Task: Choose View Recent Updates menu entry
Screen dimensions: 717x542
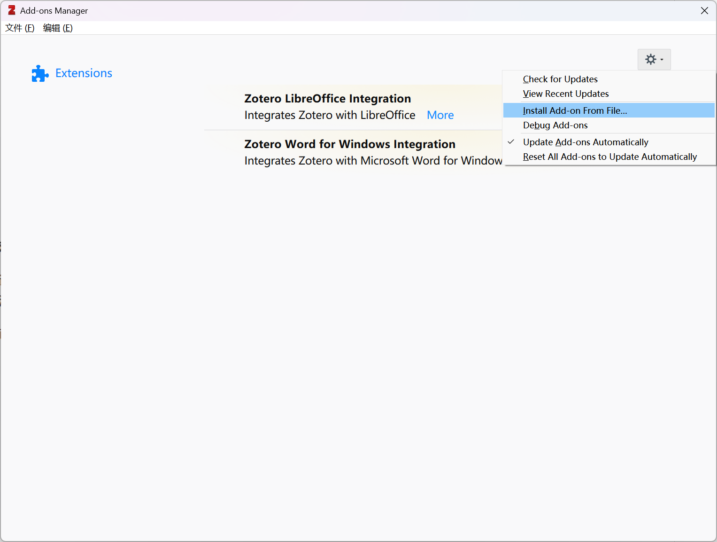Action: (x=609, y=94)
